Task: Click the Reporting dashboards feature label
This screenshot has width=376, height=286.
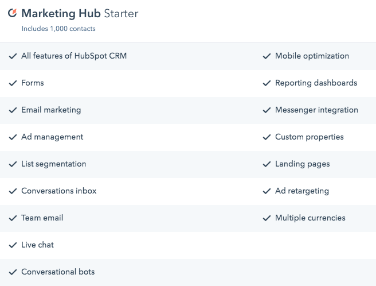Action: 316,83
